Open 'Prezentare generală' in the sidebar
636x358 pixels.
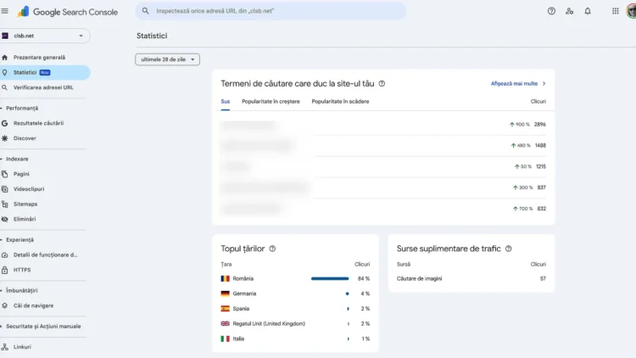coord(39,58)
